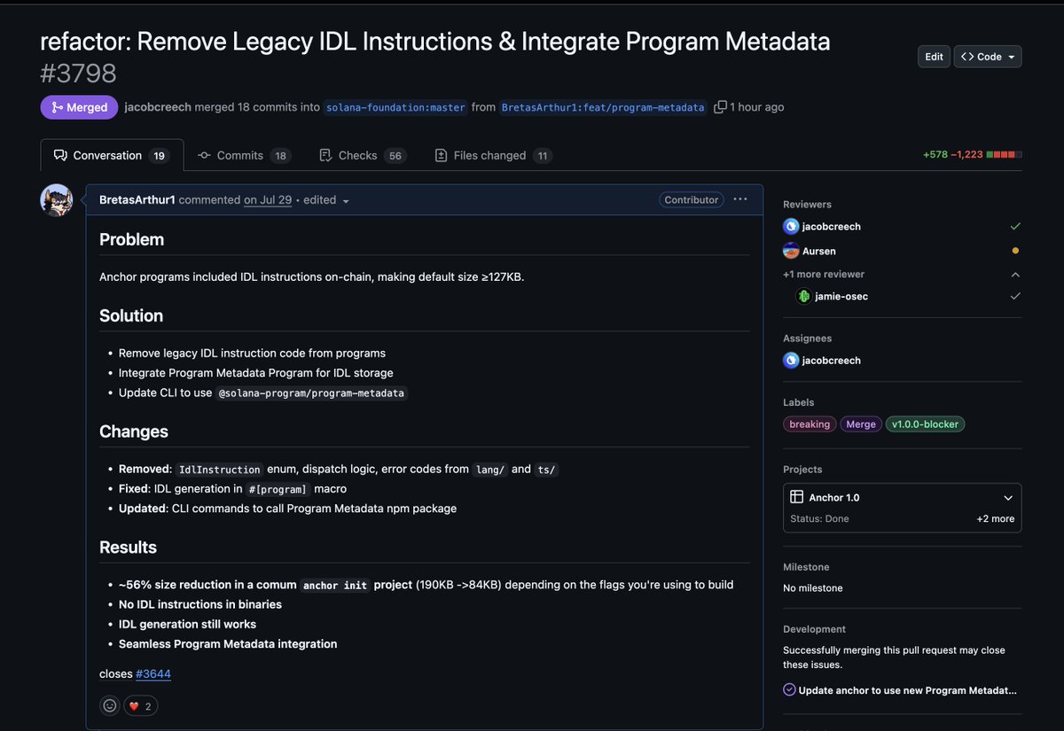Viewport: 1064px width, 731px height.
Task: Click the +578 additions count
Action: (x=935, y=155)
